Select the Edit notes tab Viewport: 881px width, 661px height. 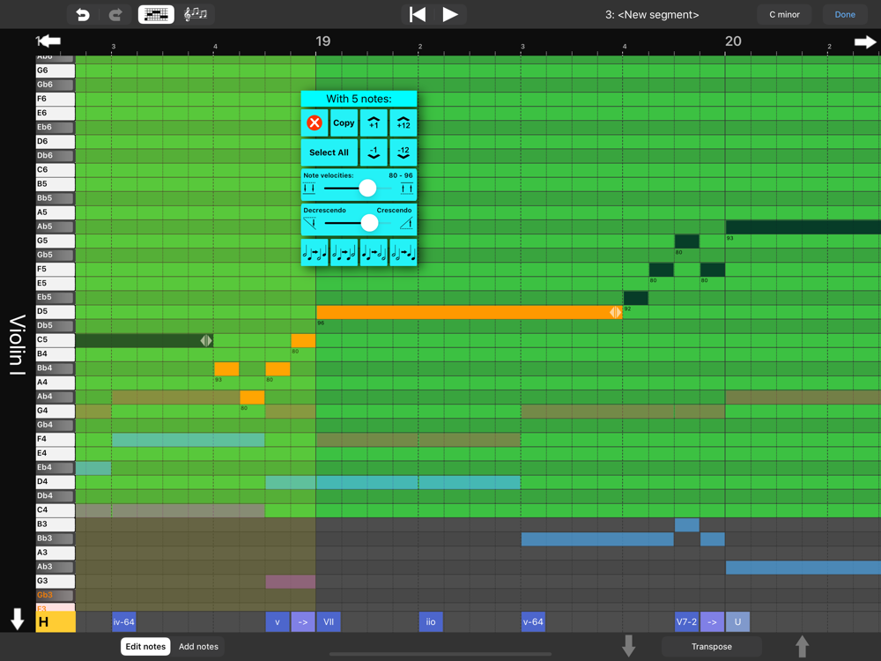click(x=145, y=646)
